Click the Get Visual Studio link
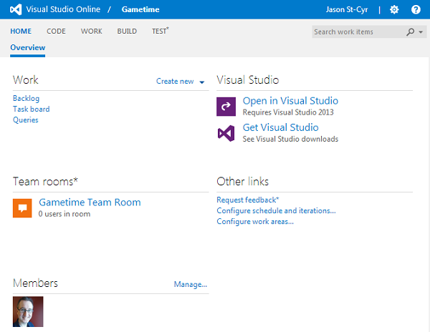 [x=280, y=127]
